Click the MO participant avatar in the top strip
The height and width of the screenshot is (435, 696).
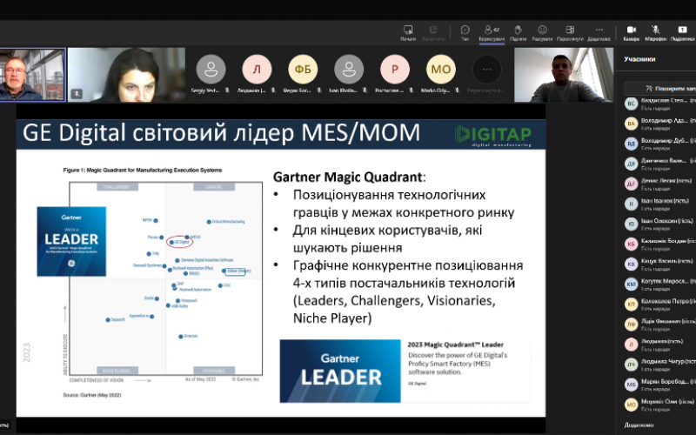tap(441, 70)
